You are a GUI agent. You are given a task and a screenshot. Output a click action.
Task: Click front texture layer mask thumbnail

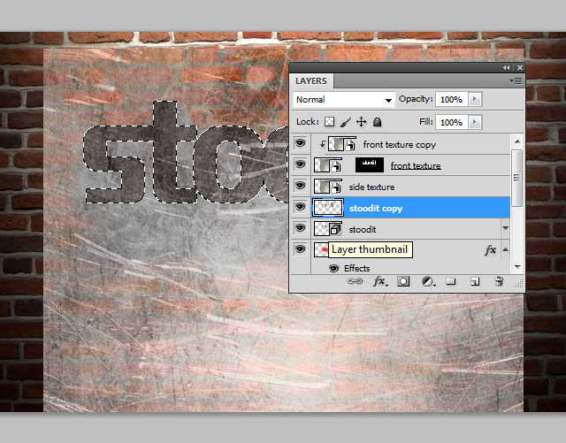click(x=370, y=165)
